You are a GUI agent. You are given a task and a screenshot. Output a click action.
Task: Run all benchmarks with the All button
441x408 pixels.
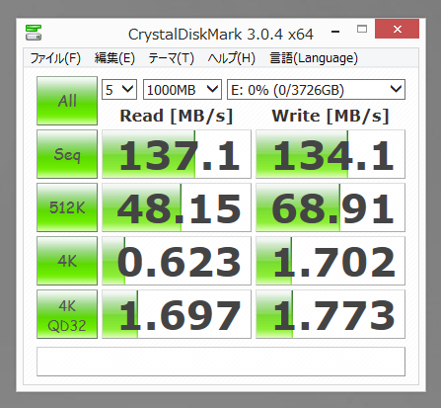click(67, 101)
